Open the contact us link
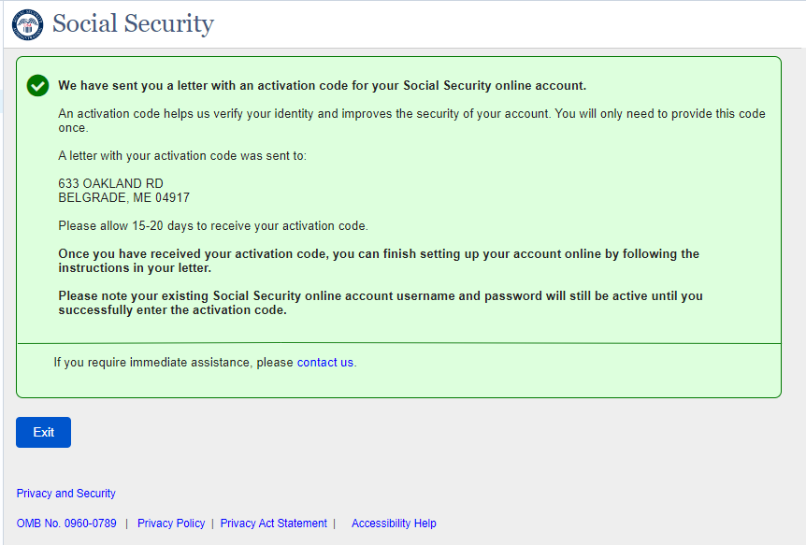This screenshot has width=806, height=545. pos(324,363)
